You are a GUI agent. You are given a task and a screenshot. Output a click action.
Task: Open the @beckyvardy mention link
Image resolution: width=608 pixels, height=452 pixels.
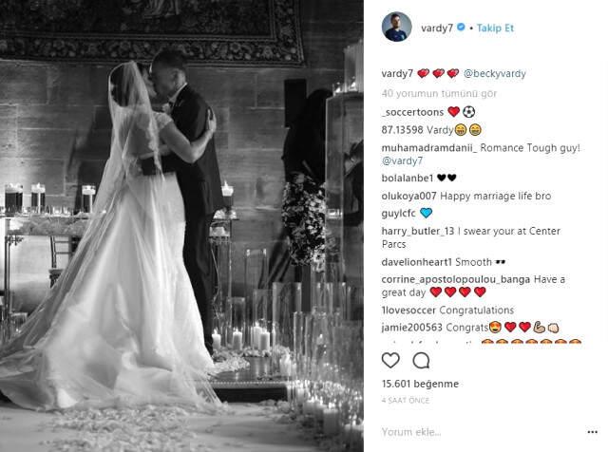coord(495,73)
